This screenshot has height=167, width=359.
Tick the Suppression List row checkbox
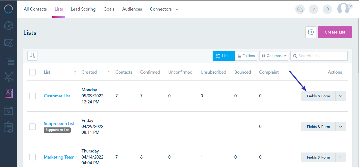coord(32,127)
